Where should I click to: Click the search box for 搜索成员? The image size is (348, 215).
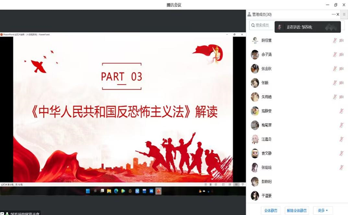pos(262,25)
